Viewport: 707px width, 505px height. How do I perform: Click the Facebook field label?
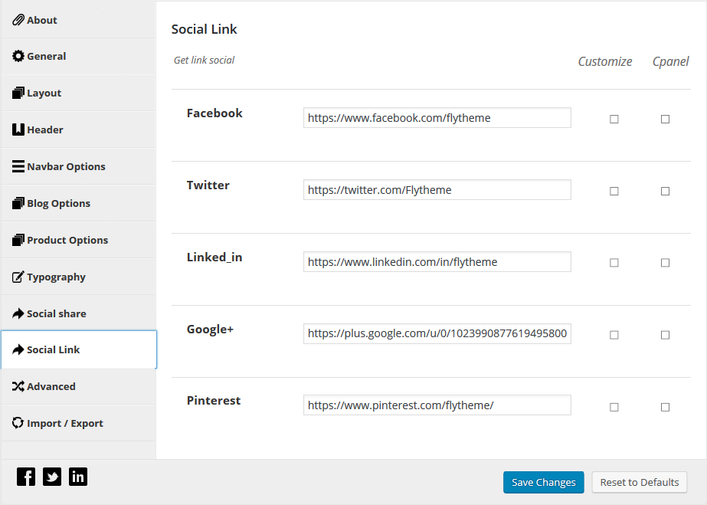coord(214,113)
